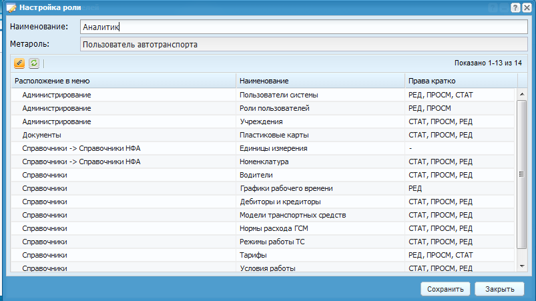Click the green refresh toolbar icon
536x301 pixels.
point(34,63)
